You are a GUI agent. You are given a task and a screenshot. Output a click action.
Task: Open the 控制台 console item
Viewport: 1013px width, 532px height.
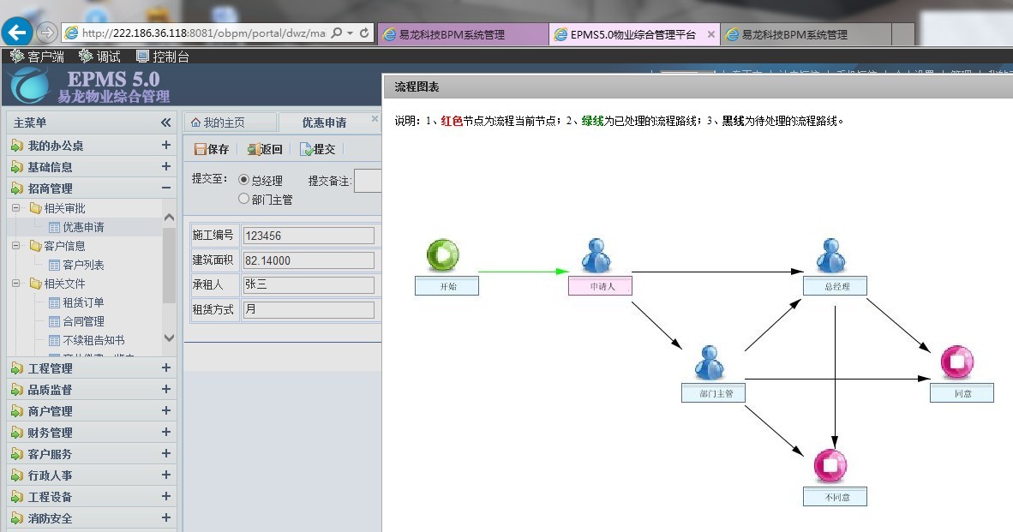pyautogui.click(x=162, y=57)
